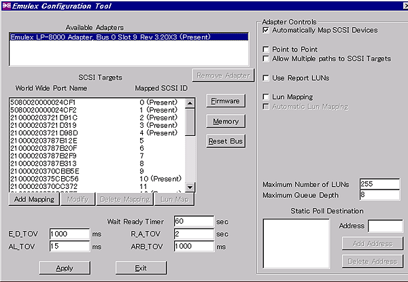
Task: Enable Allow Multiple paths to SCSI Targets
Action: 266,58
